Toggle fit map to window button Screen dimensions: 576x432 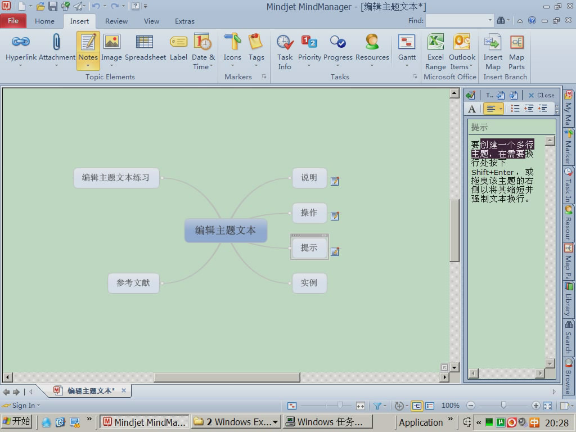(x=547, y=406)
